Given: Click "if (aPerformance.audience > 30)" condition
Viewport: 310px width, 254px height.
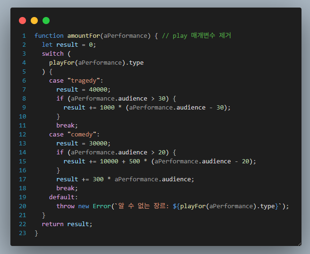Looking at the screenshot, I should pos(112,99).
